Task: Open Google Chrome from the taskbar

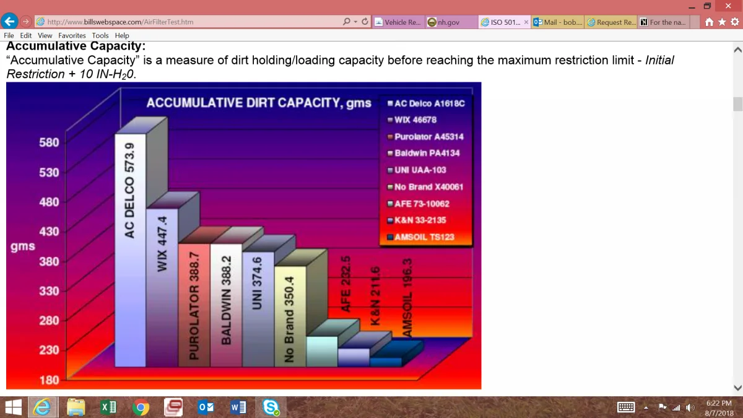Action: [x=141, y=407]
